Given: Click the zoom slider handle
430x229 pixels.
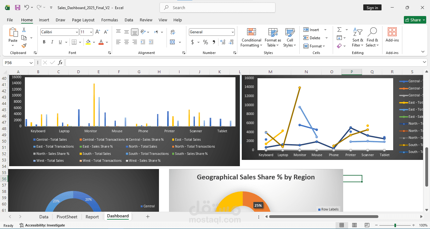Looking at the screenshot, I should click(x=395, y=225).
